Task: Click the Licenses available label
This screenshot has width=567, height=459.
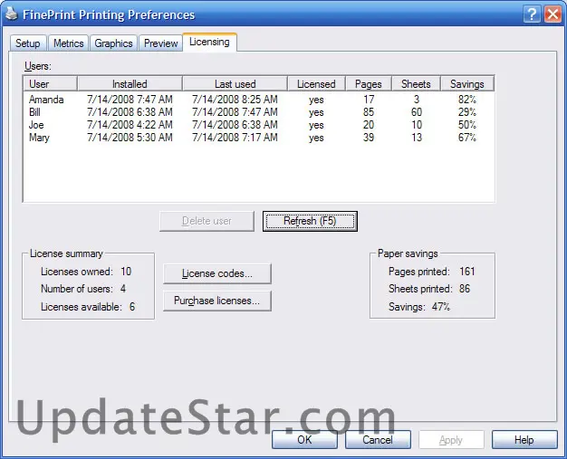Action: (x=81, y=307)
